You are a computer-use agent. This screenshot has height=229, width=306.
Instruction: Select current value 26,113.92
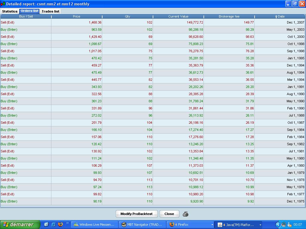[178, 115]
